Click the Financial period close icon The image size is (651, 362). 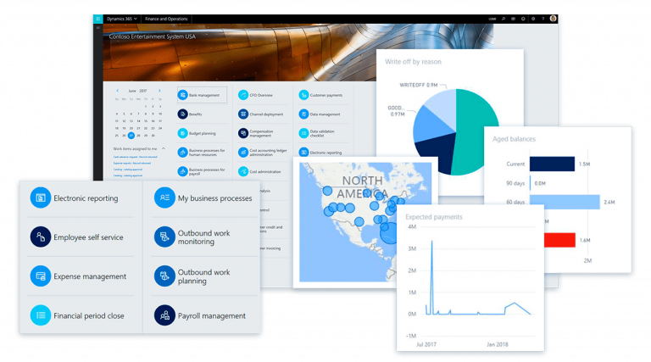coord(41,315)
